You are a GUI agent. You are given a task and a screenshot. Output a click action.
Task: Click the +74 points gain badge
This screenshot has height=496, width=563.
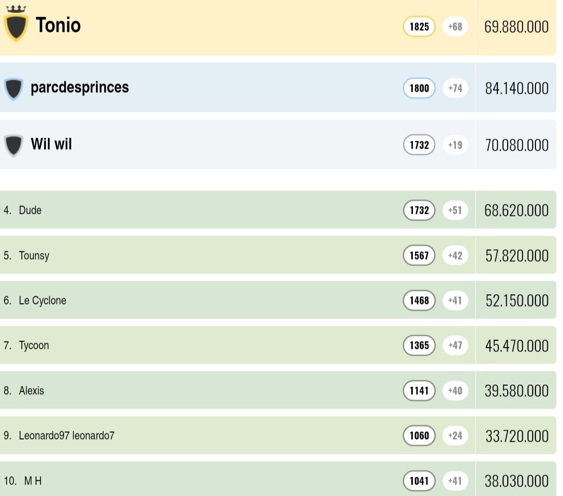pos(455,88)
